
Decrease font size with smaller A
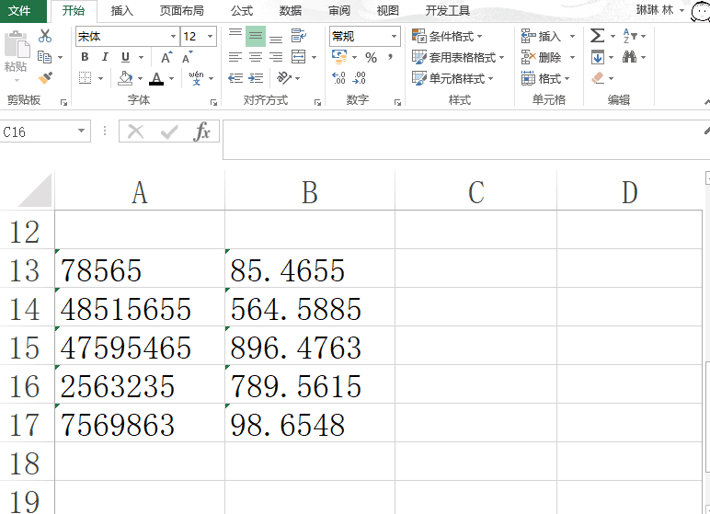(187, 57)
